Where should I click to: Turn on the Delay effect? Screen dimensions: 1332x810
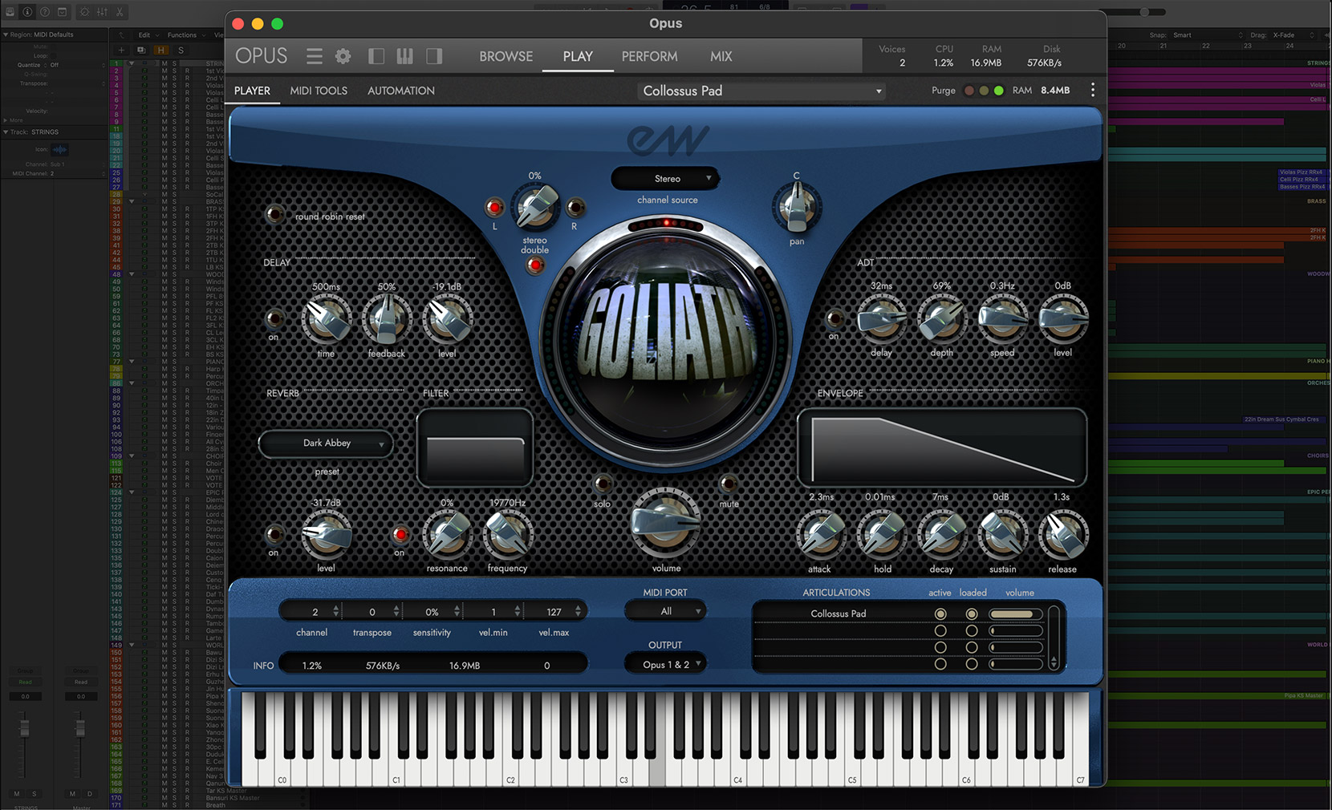(274, 319)
